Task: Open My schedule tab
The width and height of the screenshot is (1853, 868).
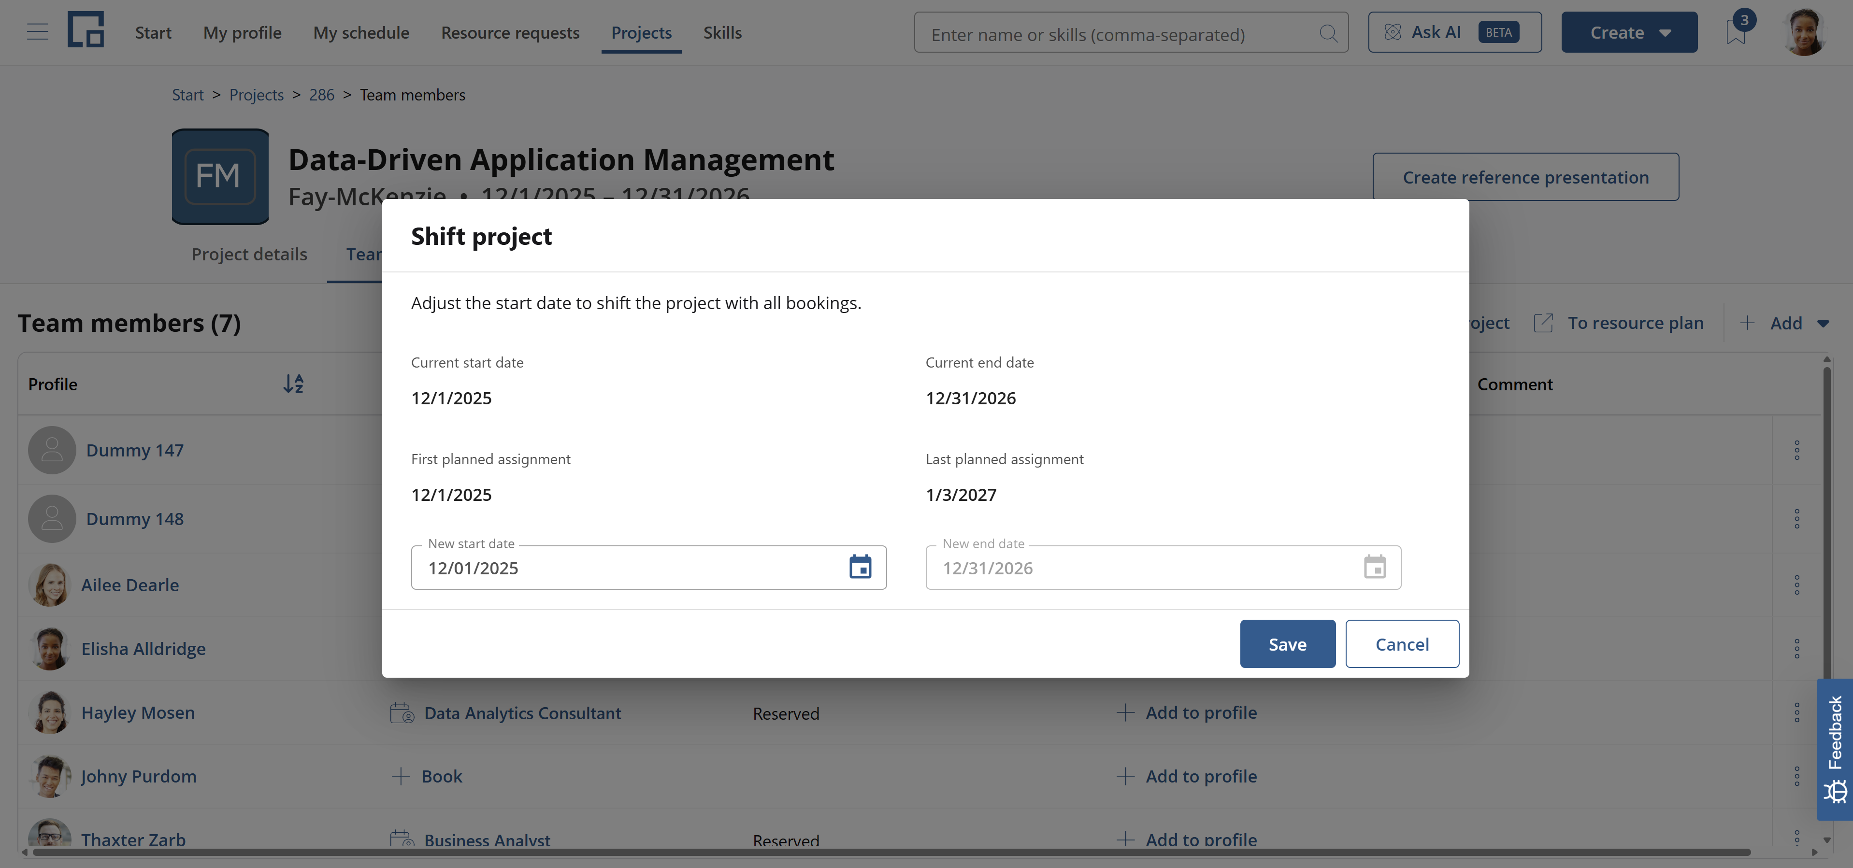Action: pyautogui.click(x=361, y=32)
